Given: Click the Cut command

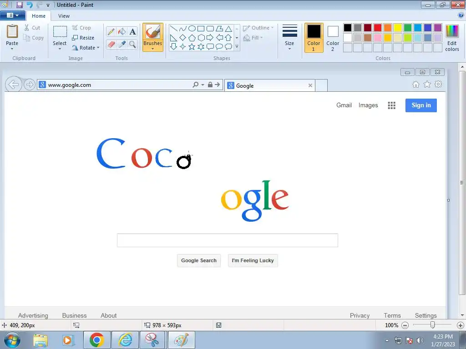Looking at the screenshot, I should click(x=32, y=28).
